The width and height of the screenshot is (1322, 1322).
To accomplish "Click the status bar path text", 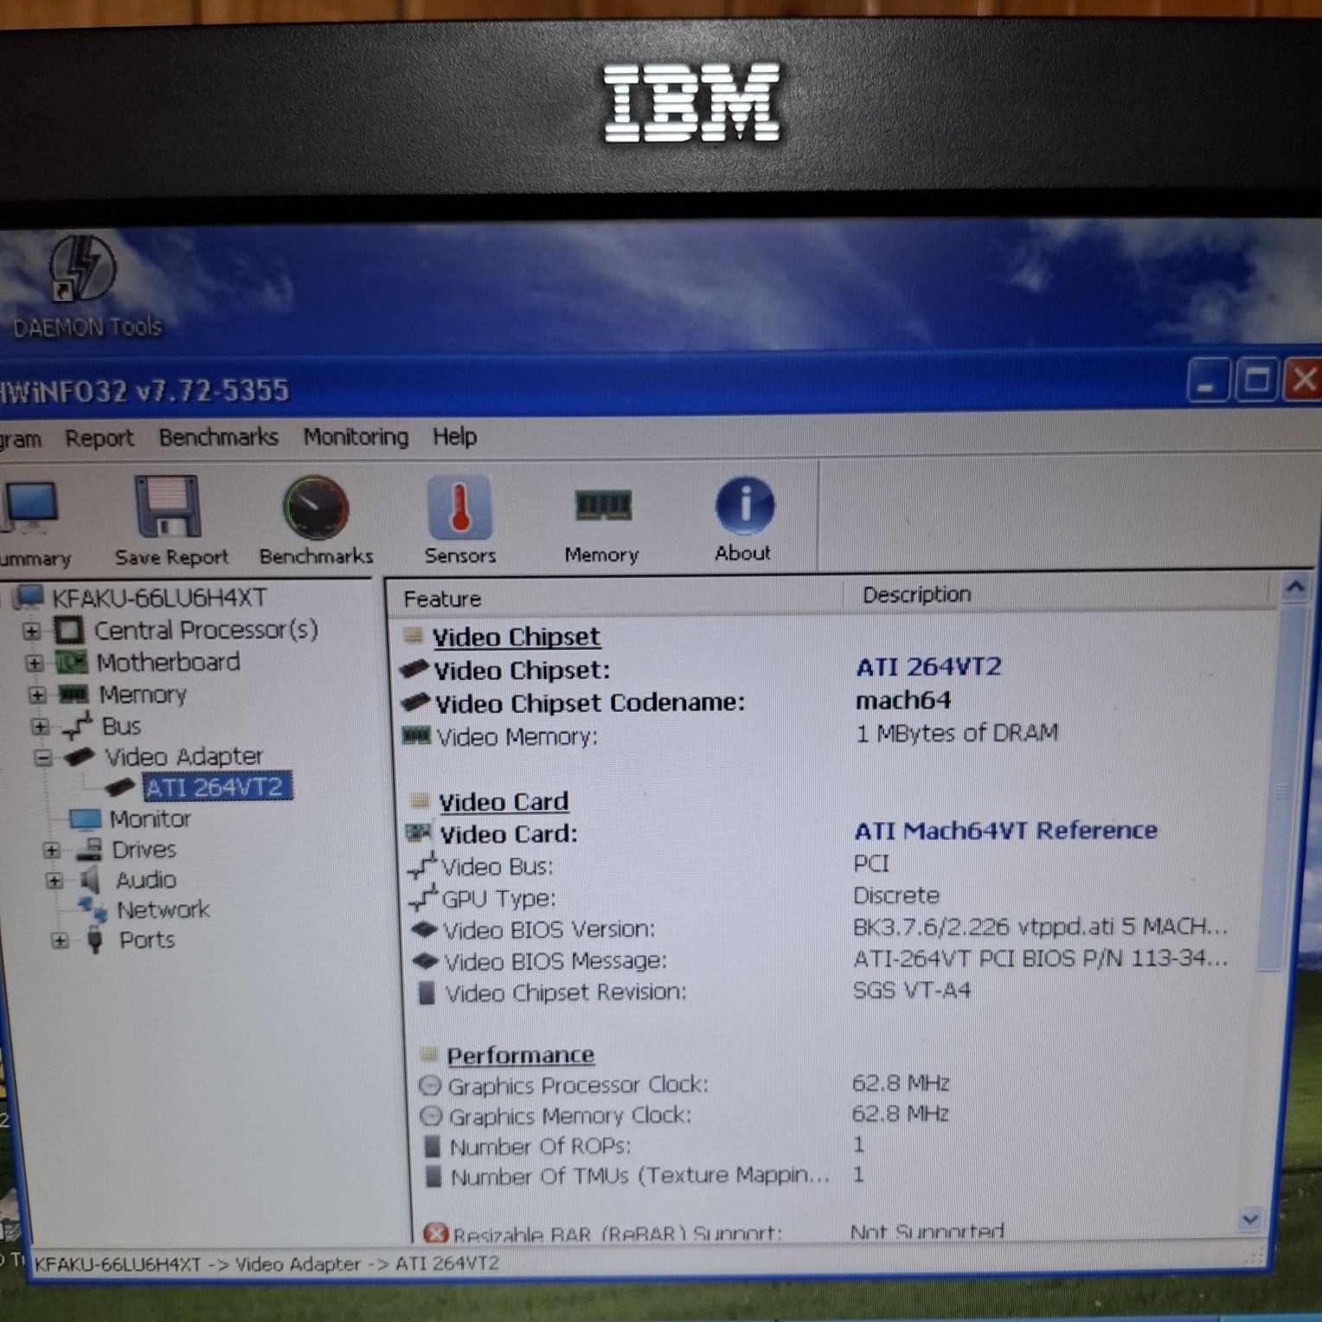I will (x=266, y=1264).
